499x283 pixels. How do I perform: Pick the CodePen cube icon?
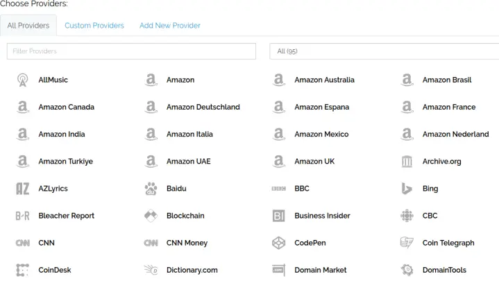pyautogui.click(x=279, y=243)
